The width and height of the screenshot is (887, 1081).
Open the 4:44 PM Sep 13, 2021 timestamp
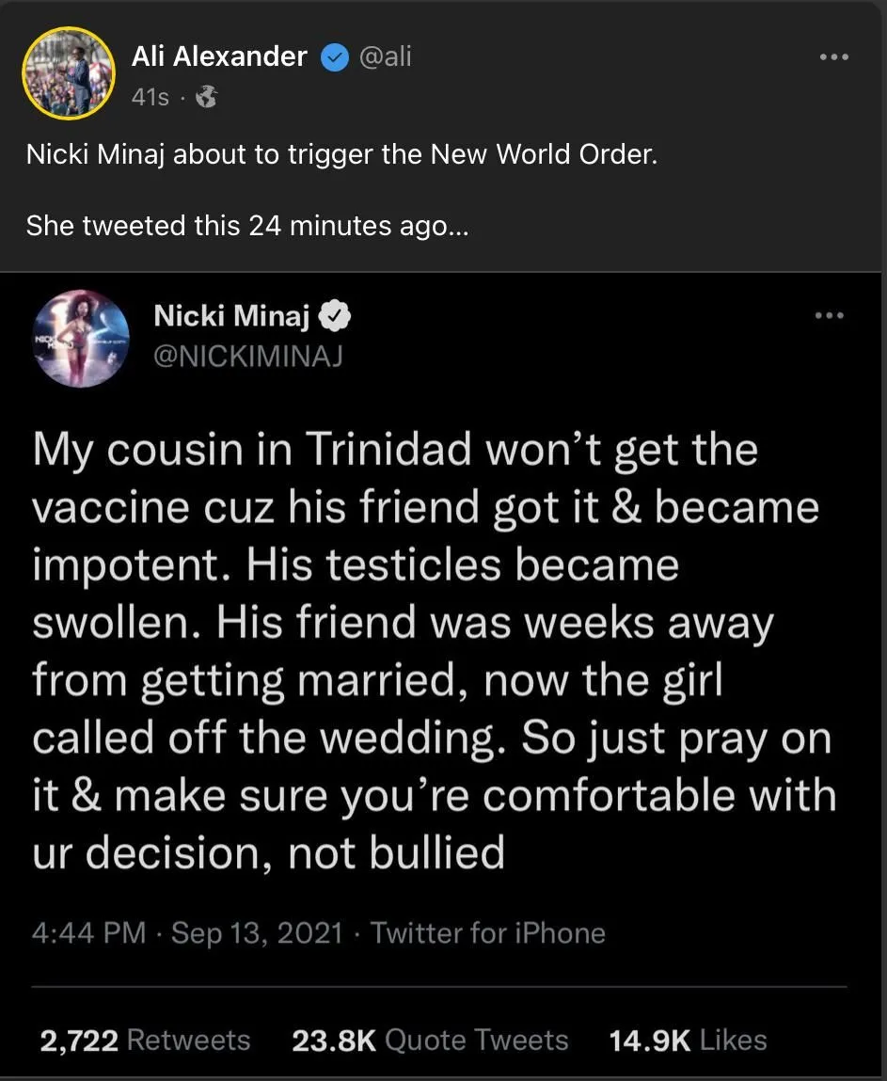[x=186, y=932]
